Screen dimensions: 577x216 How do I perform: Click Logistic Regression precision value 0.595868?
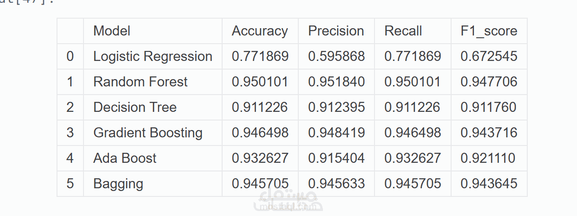pos(336,56)
